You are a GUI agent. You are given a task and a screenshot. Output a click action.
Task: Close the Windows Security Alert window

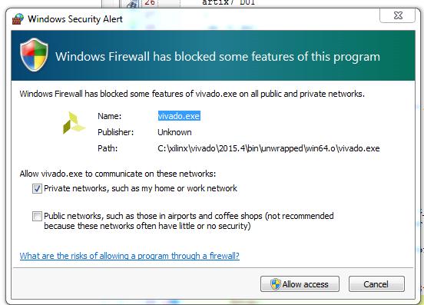[x=398, y=15]
